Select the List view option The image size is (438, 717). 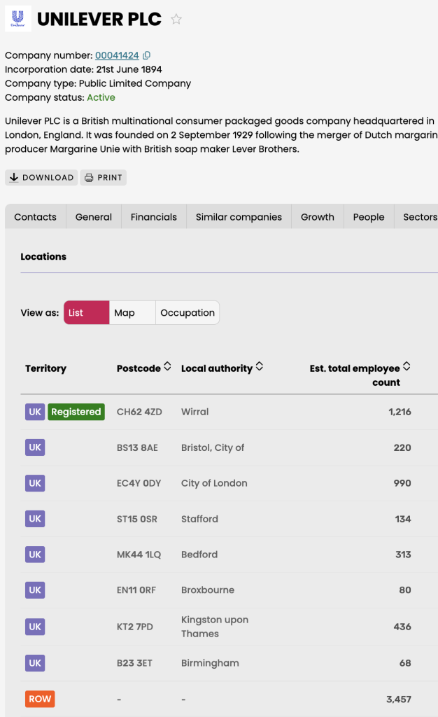(86, 313)
